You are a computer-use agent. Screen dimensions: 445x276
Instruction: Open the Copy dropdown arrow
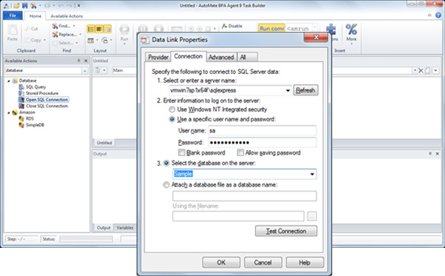44,40
